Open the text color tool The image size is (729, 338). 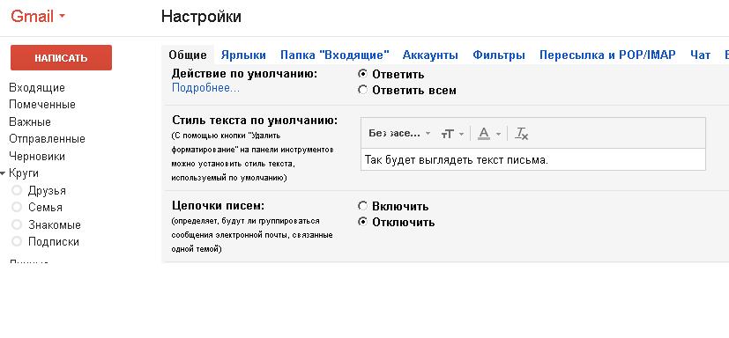pyautogui.click(x=484, y=134)
